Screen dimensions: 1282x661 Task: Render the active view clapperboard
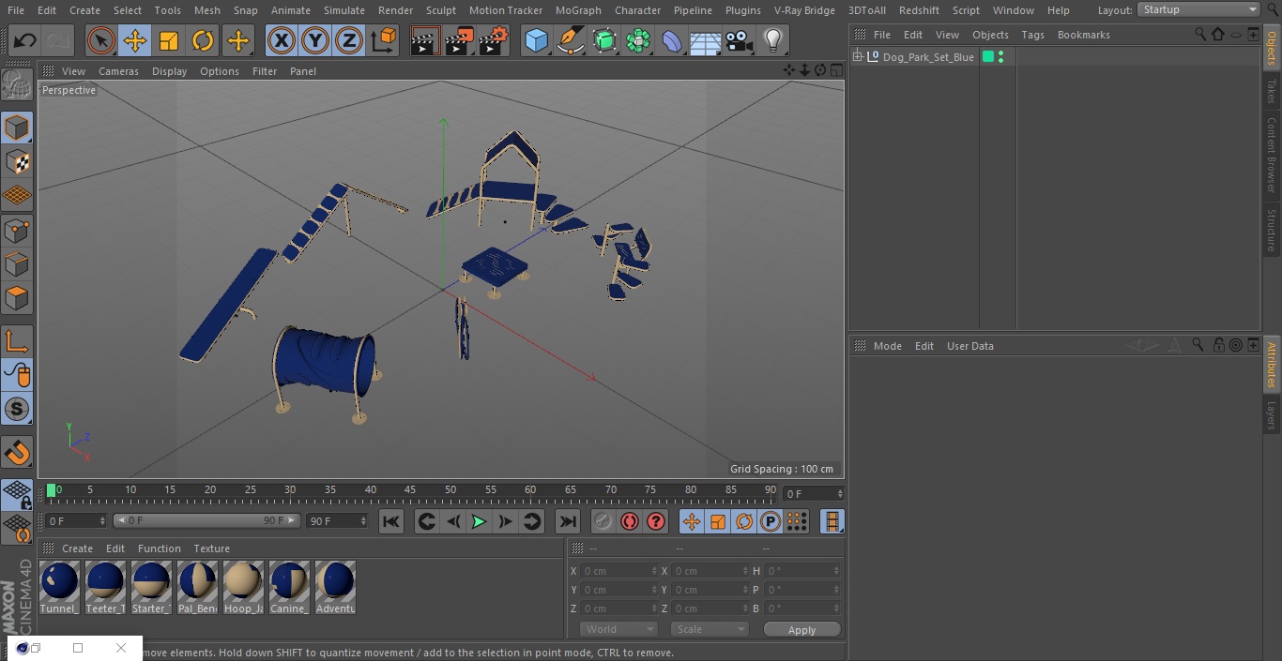coord(425,40)
